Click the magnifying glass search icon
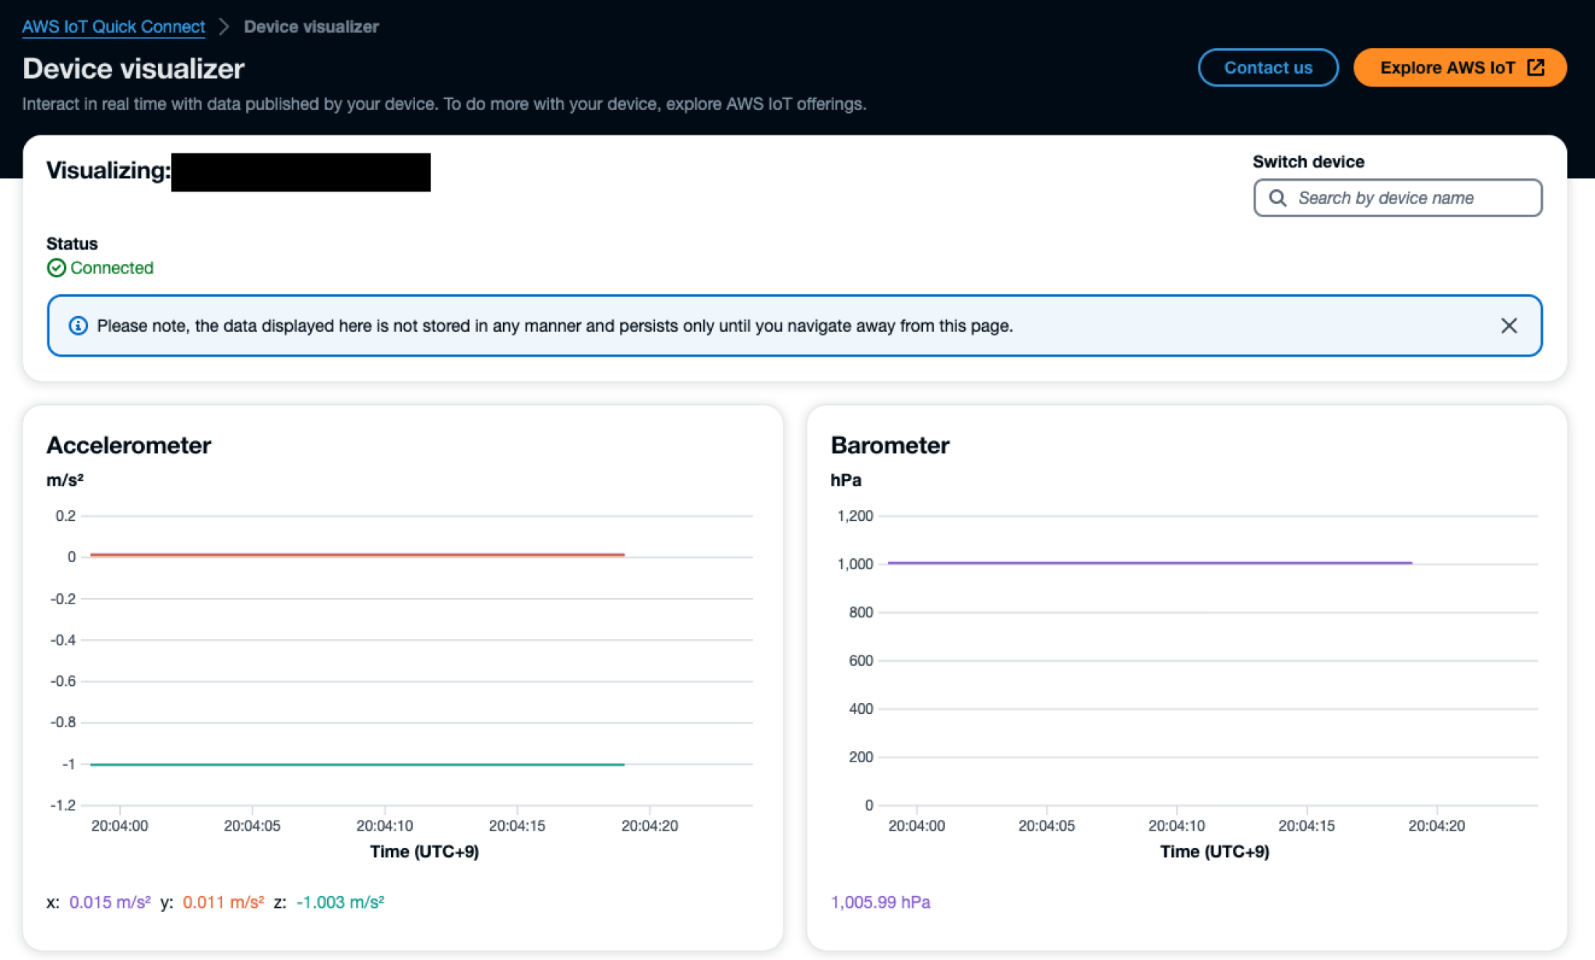 1277,198
